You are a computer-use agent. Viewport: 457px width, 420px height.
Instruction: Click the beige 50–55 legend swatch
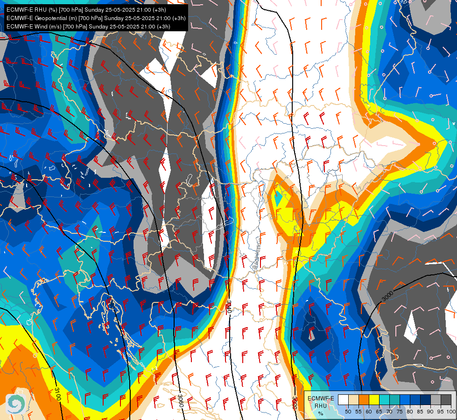[x=353, y=399]
